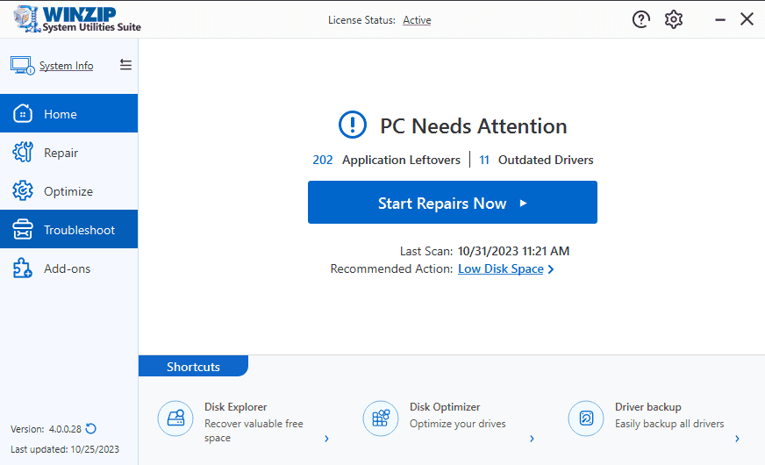Click the WinZip System Utilities Suite logo

coord(76,19)
